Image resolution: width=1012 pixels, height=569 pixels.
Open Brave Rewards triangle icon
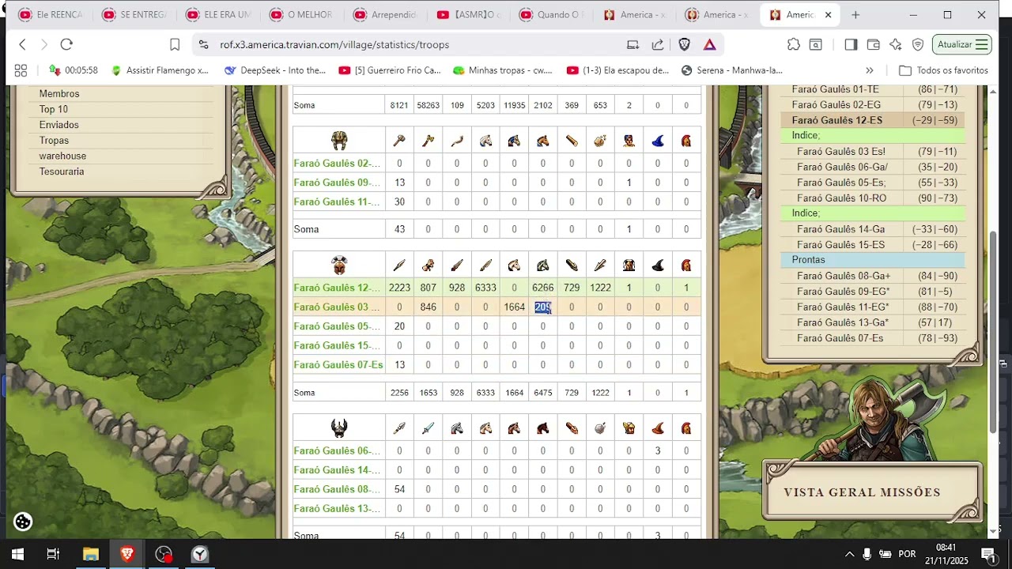pos(710,45)
